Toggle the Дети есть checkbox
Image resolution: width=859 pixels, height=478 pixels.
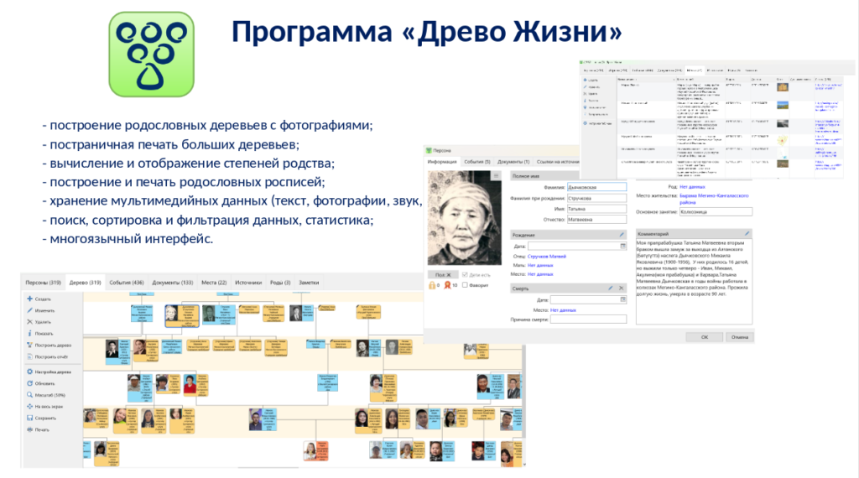(465, 274)
